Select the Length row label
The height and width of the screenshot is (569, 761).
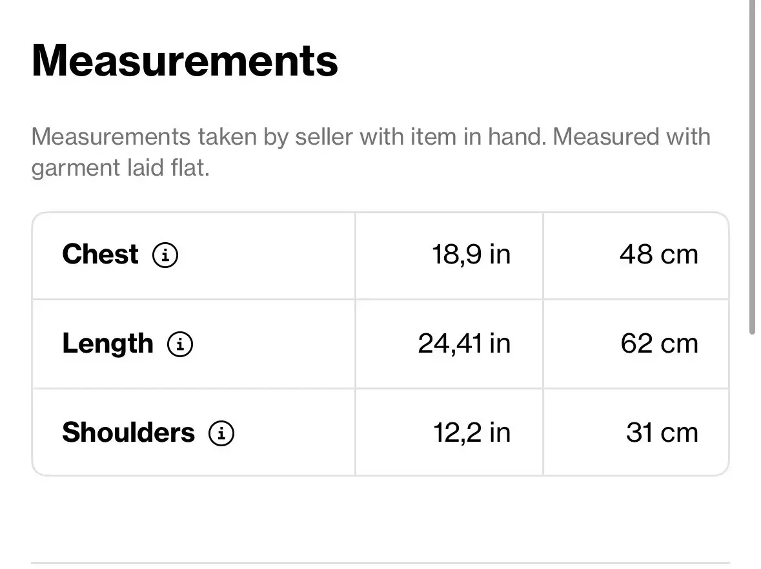tap(108, 344)
